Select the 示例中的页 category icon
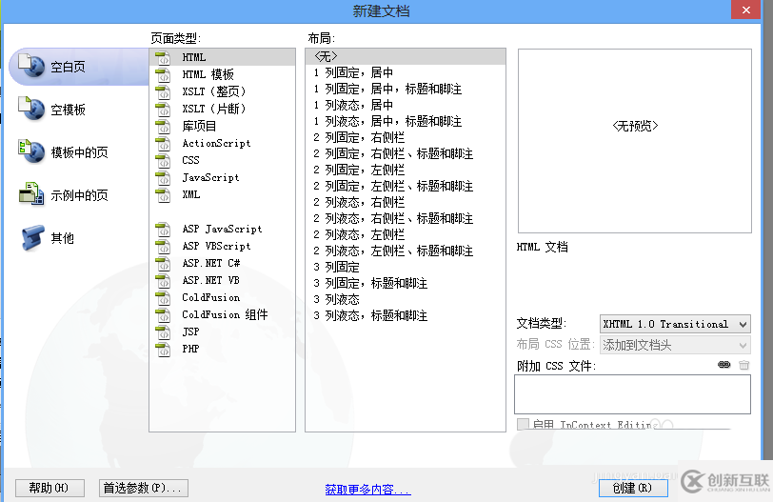Image resolution: width=773 pixels, height=502 pixels. click(x=31, y=194)
